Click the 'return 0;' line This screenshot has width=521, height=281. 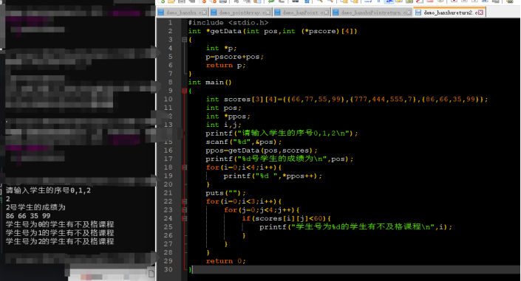point(225,261)
